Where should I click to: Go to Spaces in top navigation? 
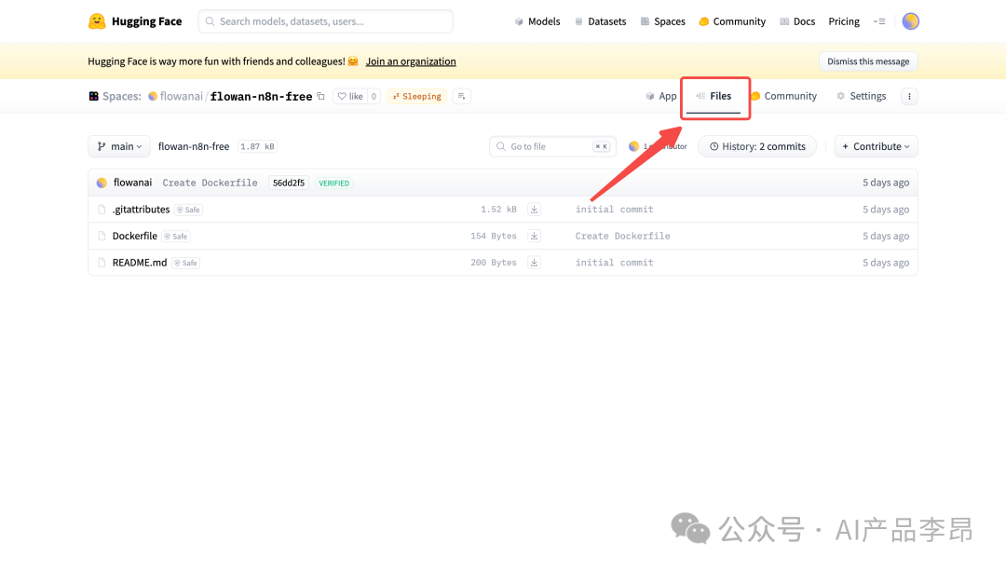663,21
